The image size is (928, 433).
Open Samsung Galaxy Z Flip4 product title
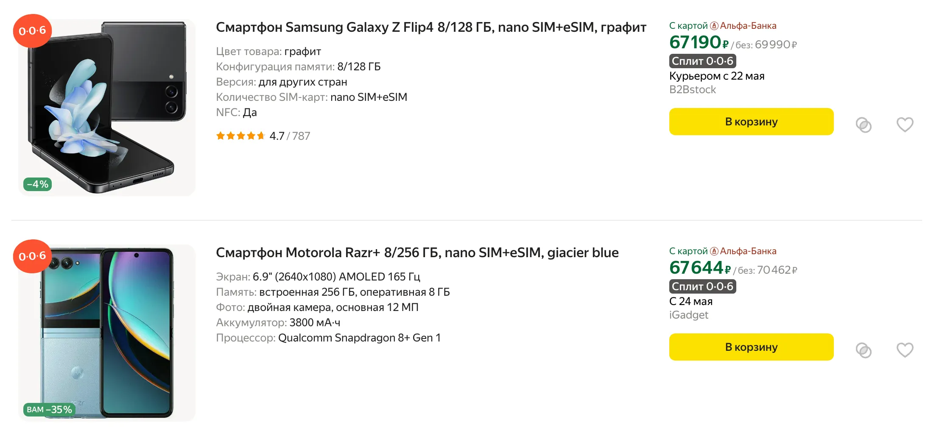430,28
